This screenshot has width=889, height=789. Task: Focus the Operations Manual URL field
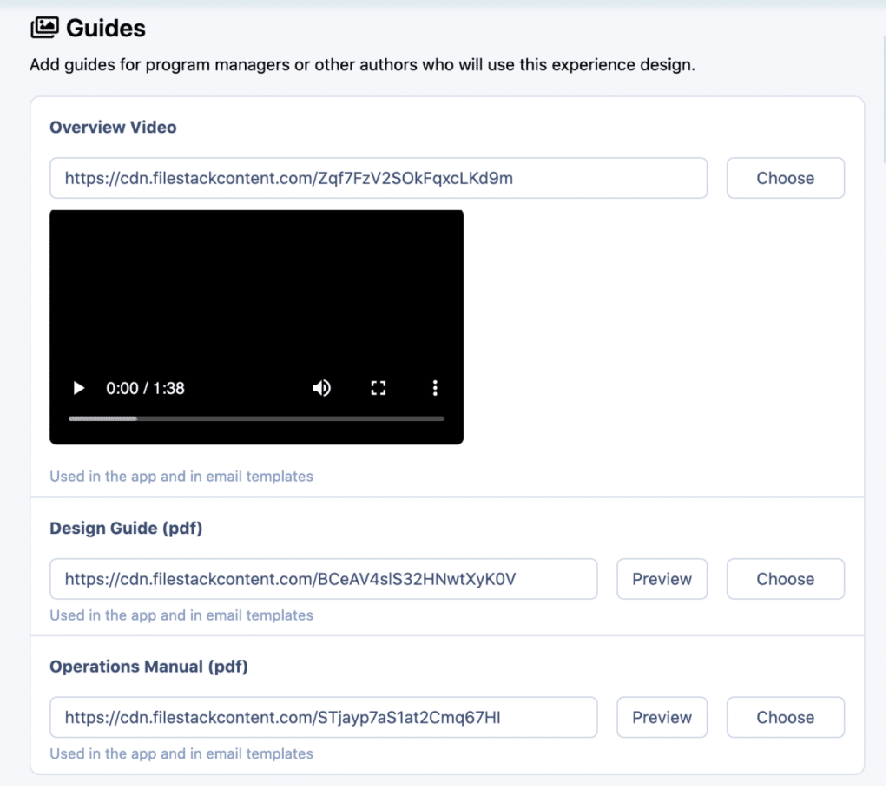point(323,718)
